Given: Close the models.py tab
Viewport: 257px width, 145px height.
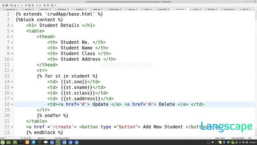Looking at the screenshot, I should point(86,9).
